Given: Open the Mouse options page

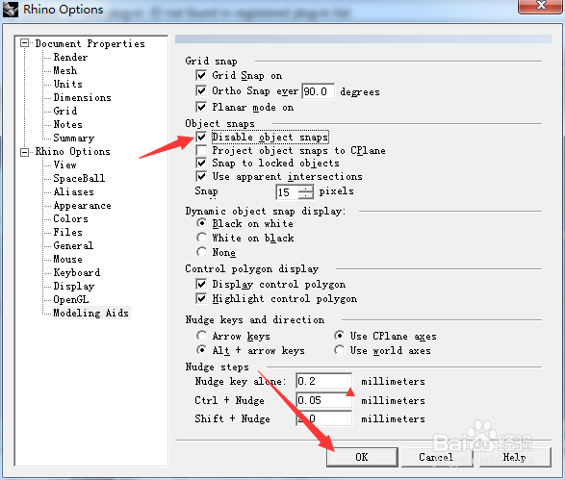Looking at the screenshot, I should pos(67,260).
